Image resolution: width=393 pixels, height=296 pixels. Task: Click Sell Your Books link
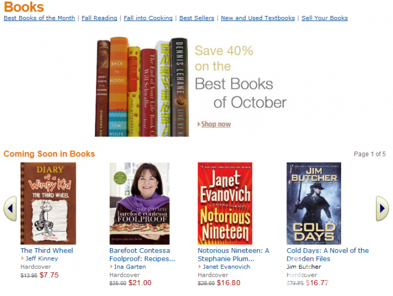point(325,18)
